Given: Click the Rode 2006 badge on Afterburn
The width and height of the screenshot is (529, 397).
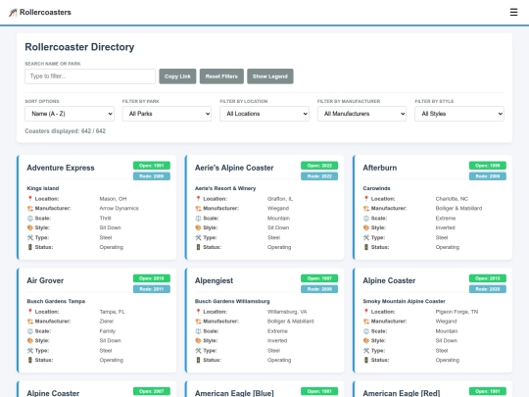Looking at the screenshot, I should point(488,176).
